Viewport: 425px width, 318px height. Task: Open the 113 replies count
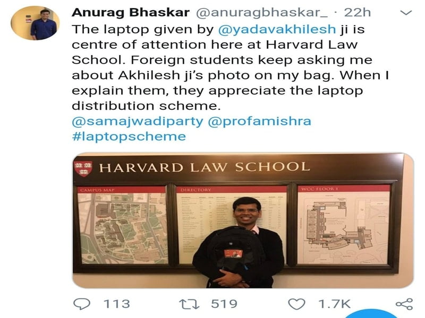pyautogui.click(x=117, y=304)
